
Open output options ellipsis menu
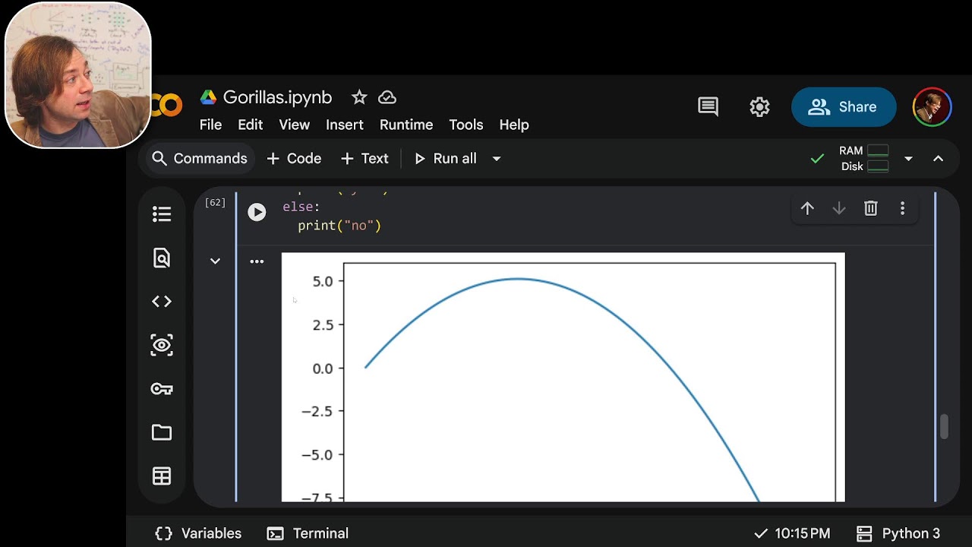(x=257, y=261)
